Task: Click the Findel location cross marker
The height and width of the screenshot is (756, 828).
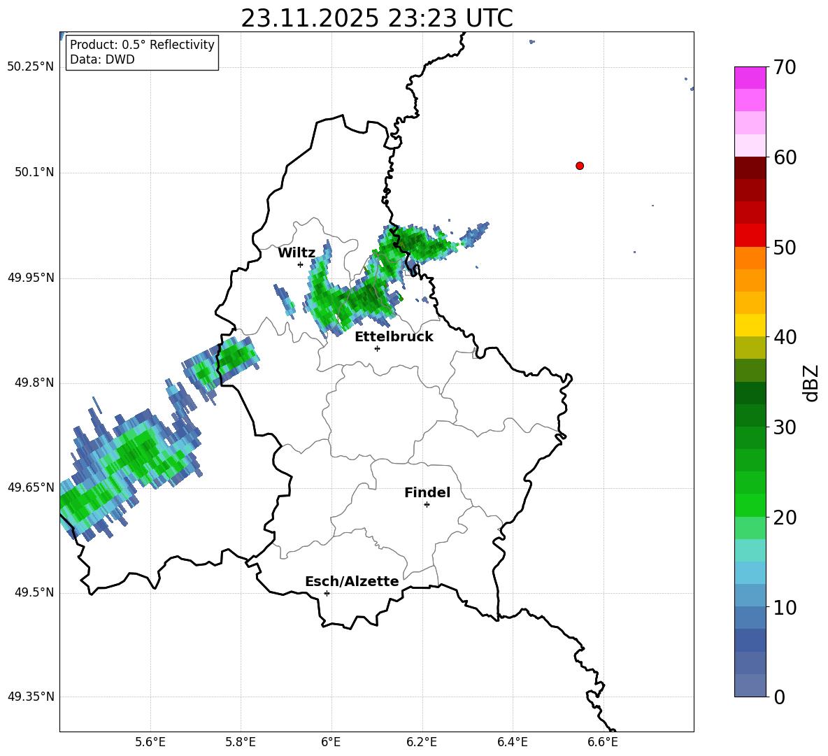Action: (x=427, y=505)
